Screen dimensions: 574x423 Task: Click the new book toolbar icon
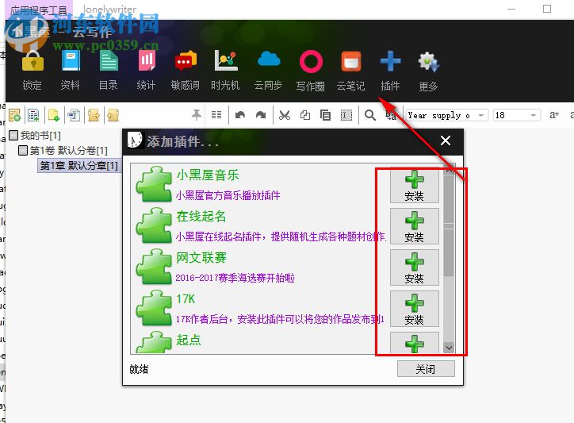click(14, 115)
